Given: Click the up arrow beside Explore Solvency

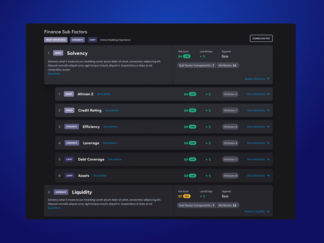Looking at the screenshot, I should [268, 79].
